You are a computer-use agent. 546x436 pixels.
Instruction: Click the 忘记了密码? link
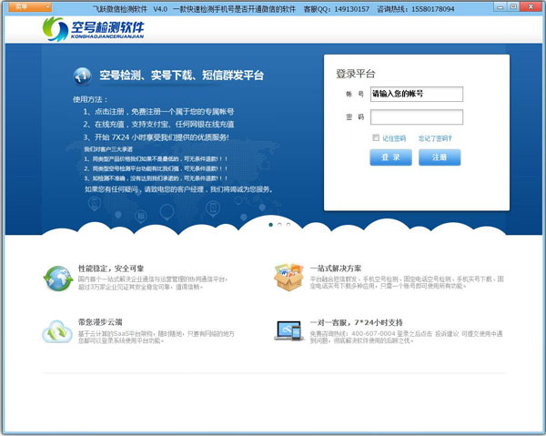[435, 138]
